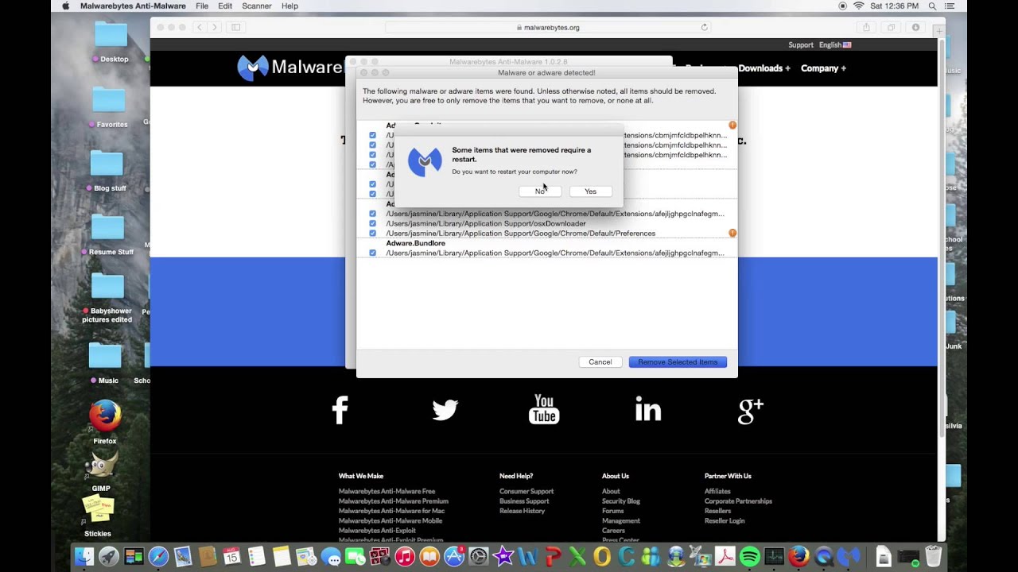Click the Wi-Fi status icon

point(859,6)
